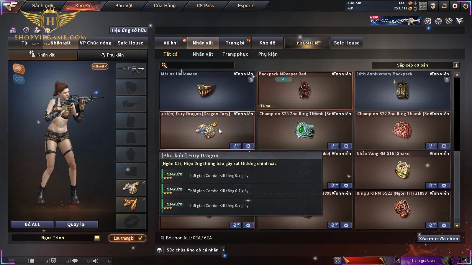Click the search magnifier icon

[x=164, y=65]
